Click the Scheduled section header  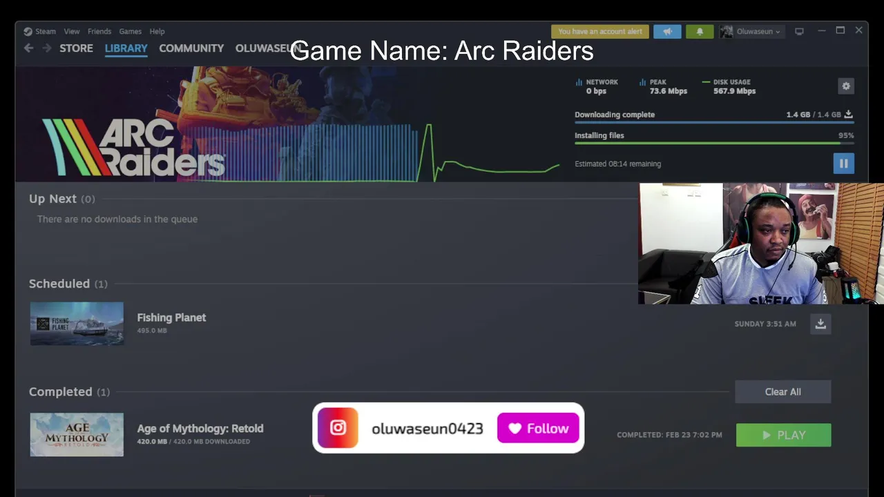click(68, 284)
